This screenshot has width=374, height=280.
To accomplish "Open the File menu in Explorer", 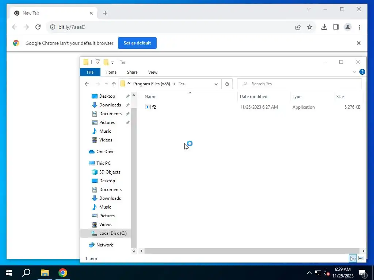I will [90, 72].
